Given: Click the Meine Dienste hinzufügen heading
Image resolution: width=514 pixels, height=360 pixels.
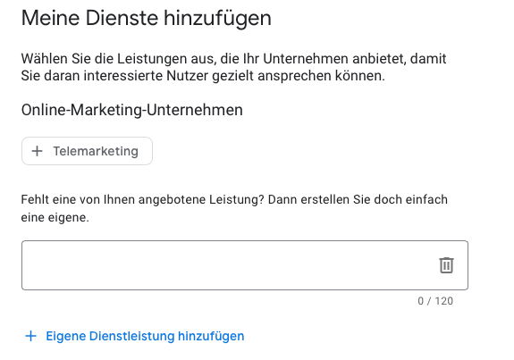Looking at the screenshot, I should tap(147, 18).
